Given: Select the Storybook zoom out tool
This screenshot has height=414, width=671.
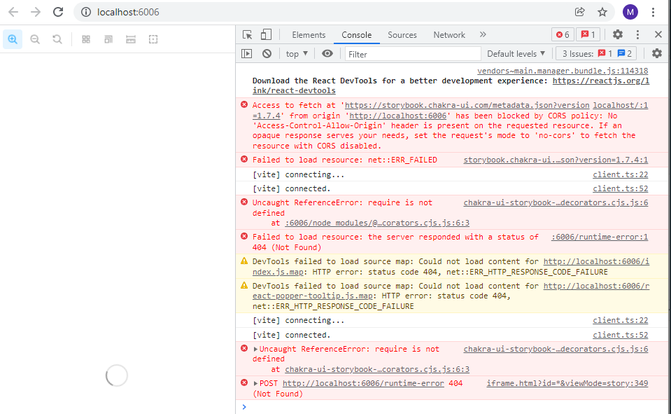Looking at the screenshot, I should [x=35, y=39].
